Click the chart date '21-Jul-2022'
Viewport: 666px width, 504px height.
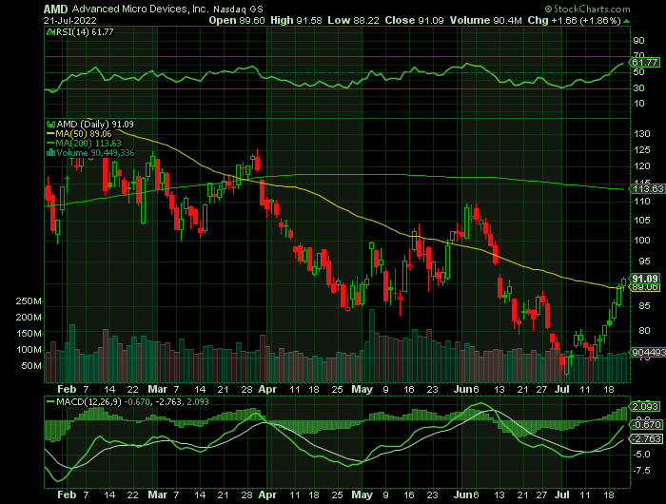70,20
